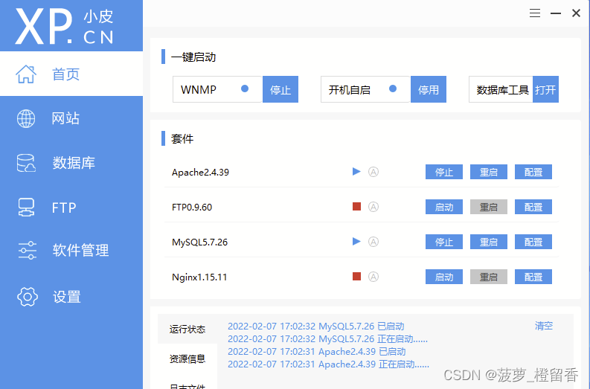Click the FTP0.9.60 name label

[192, 208]
